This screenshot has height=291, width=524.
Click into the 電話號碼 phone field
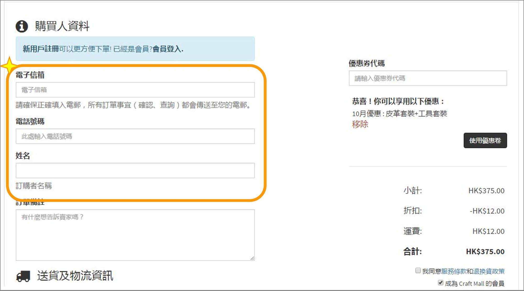pos(135,136)
